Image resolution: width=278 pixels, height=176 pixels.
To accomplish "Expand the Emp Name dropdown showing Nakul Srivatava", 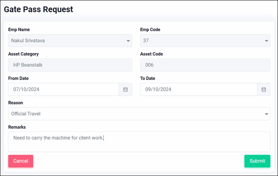I will tap(70, 41).
